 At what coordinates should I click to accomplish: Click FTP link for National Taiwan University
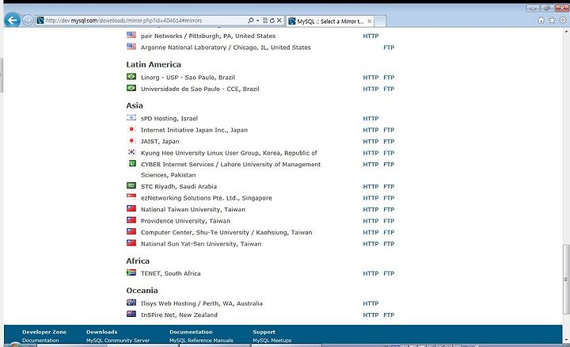pos(389,209)
